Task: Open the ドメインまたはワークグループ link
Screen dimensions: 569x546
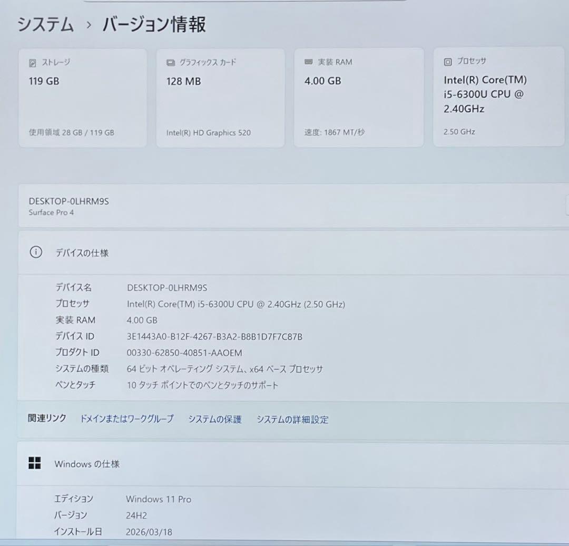Action: [x=126, y=418]
